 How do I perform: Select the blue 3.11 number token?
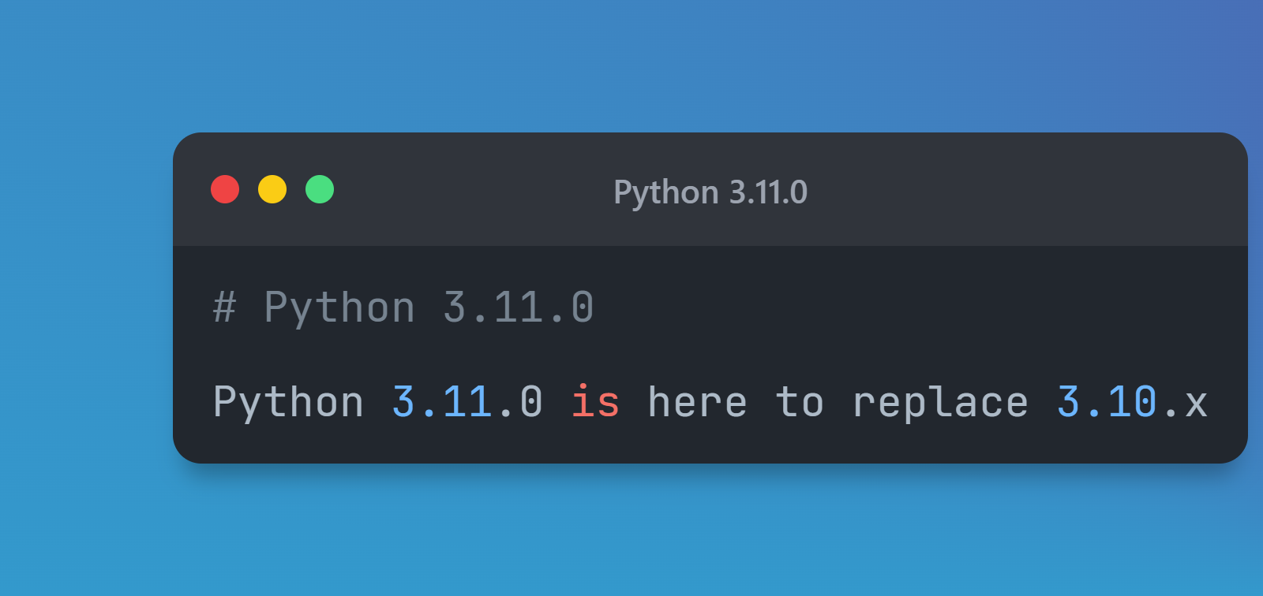pyautogui.click(x=442, y=403)
